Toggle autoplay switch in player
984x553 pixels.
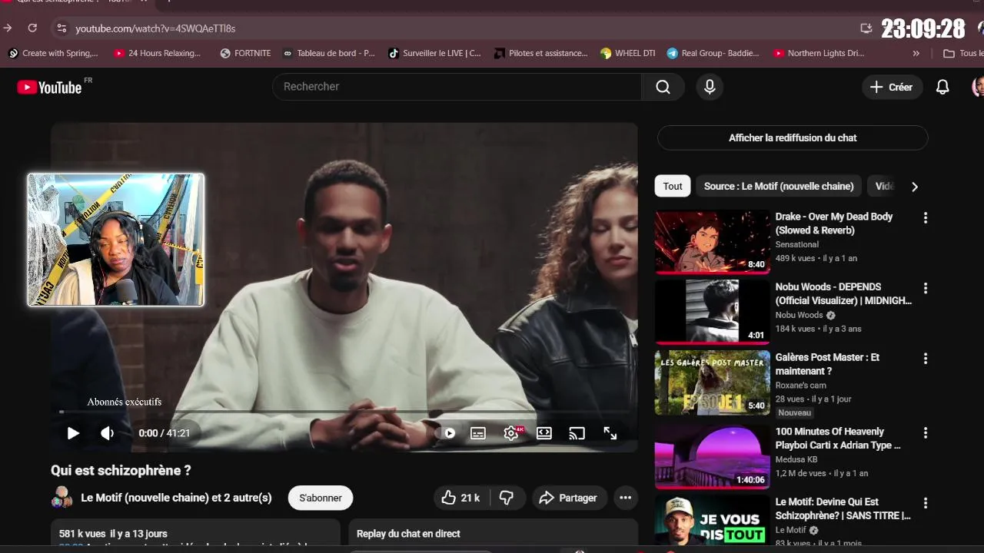[x=446, y=433]
